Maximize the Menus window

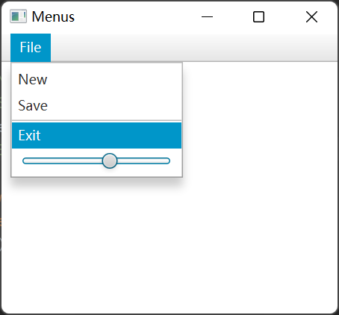(x=258, y=17)
